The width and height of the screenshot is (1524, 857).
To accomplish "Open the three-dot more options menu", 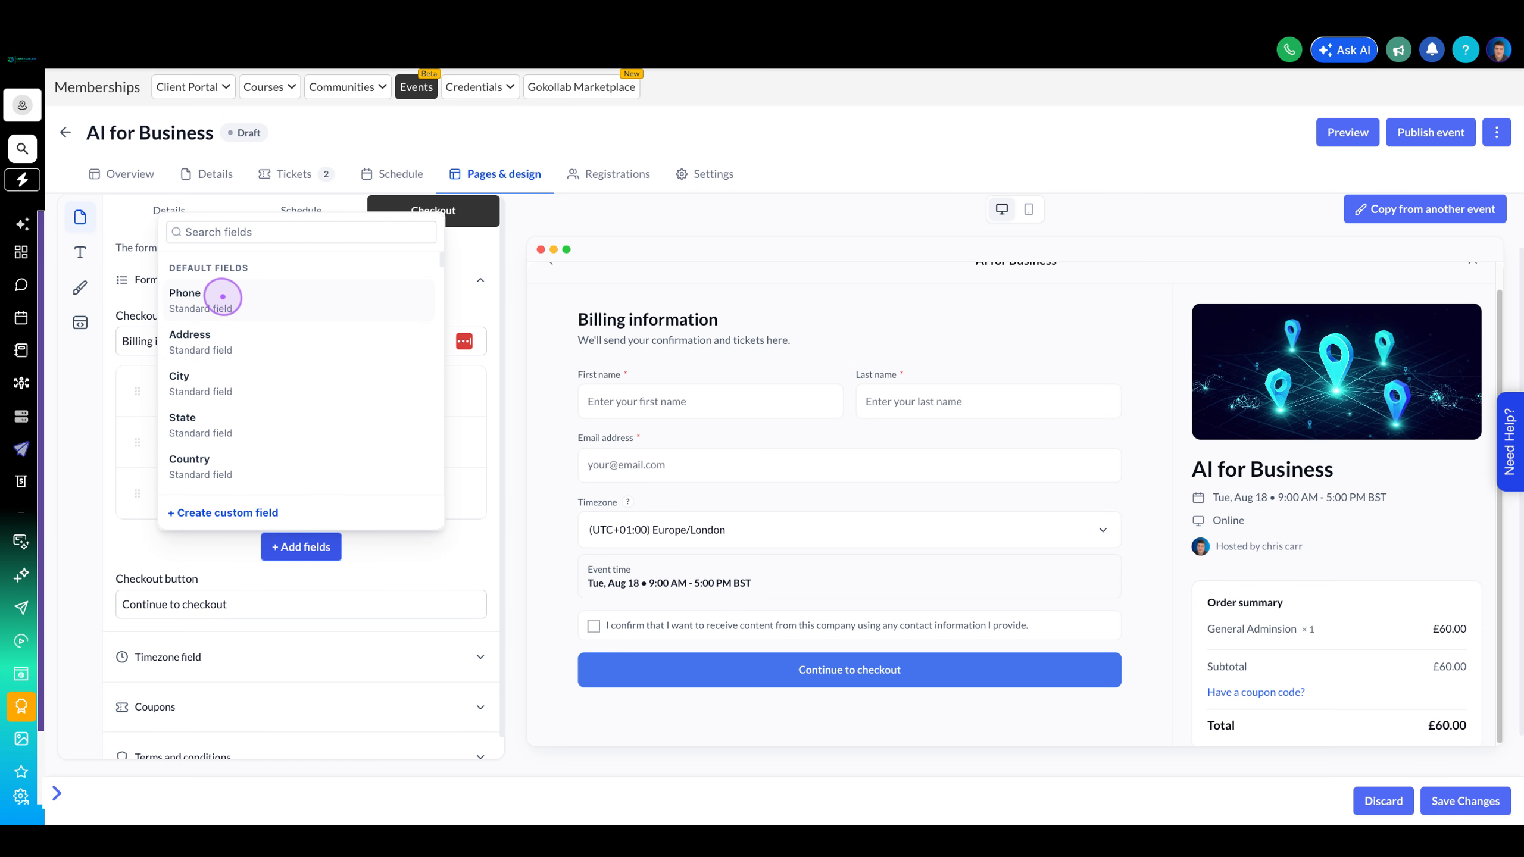I will point(1497,133).
